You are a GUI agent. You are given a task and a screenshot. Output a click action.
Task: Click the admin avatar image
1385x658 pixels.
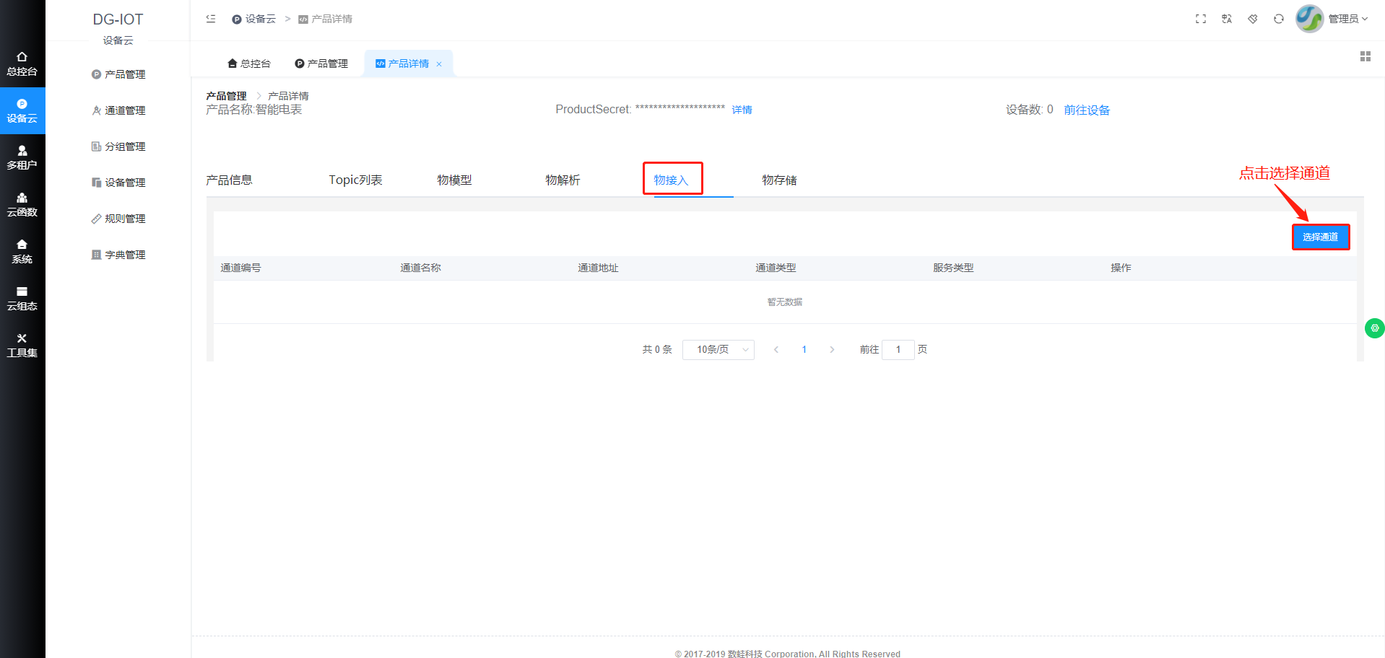[1310, 19]
